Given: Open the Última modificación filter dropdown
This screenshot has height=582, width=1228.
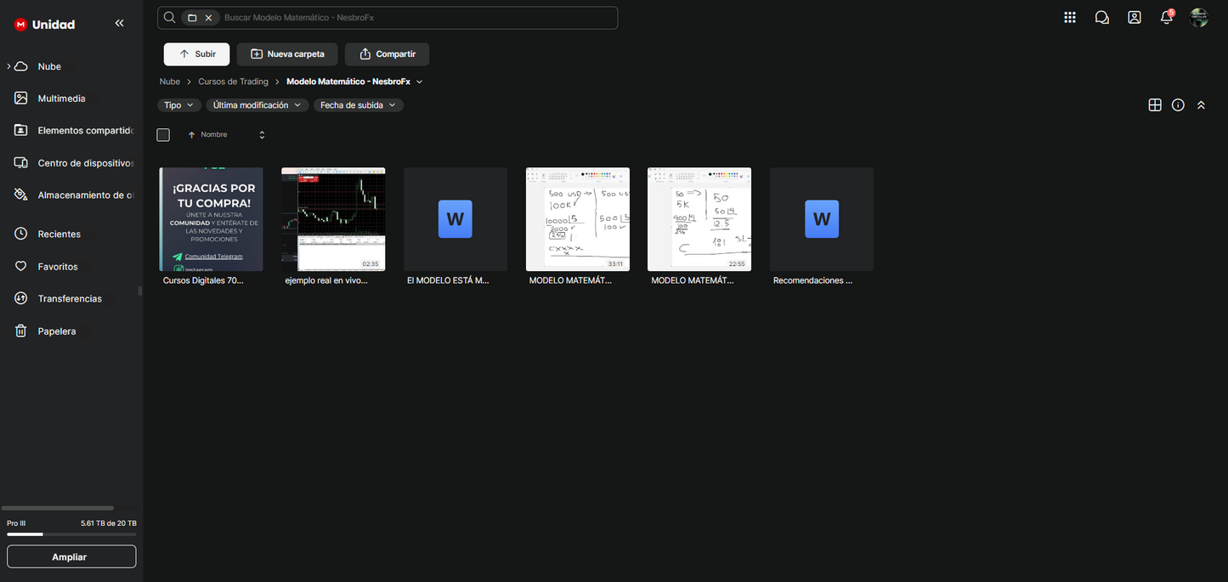Looking at the screenshot, I should [257, 105].
